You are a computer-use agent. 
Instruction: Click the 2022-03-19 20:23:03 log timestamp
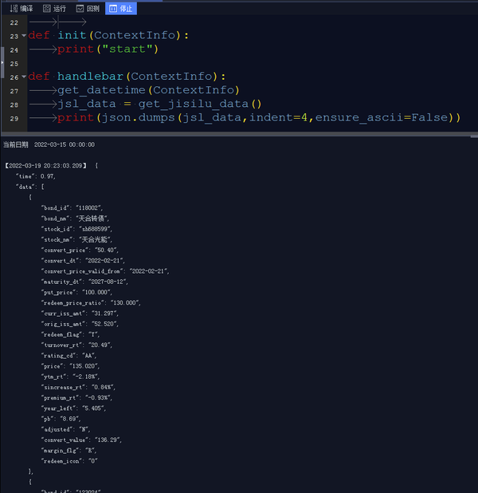pos(46,166)
